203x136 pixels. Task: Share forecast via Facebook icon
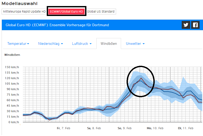[195, 25]
